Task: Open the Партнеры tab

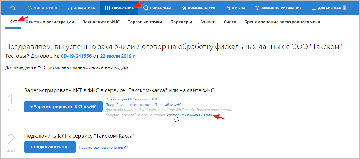Action: point(181,22)
